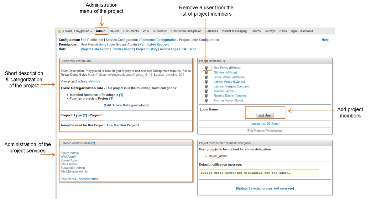
Task: Click help [?] in Project Members header
Action: pos(223,61)
